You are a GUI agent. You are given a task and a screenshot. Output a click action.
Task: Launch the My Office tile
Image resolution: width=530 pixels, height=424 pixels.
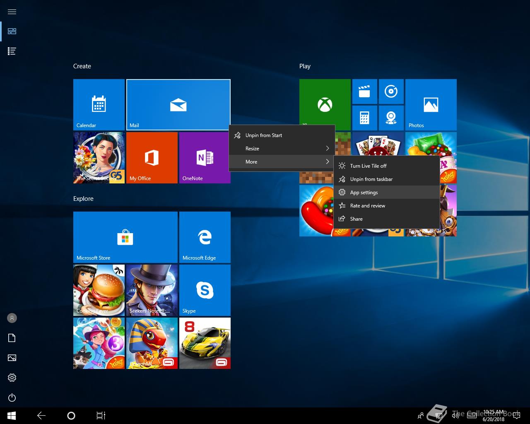pos(152,158)
